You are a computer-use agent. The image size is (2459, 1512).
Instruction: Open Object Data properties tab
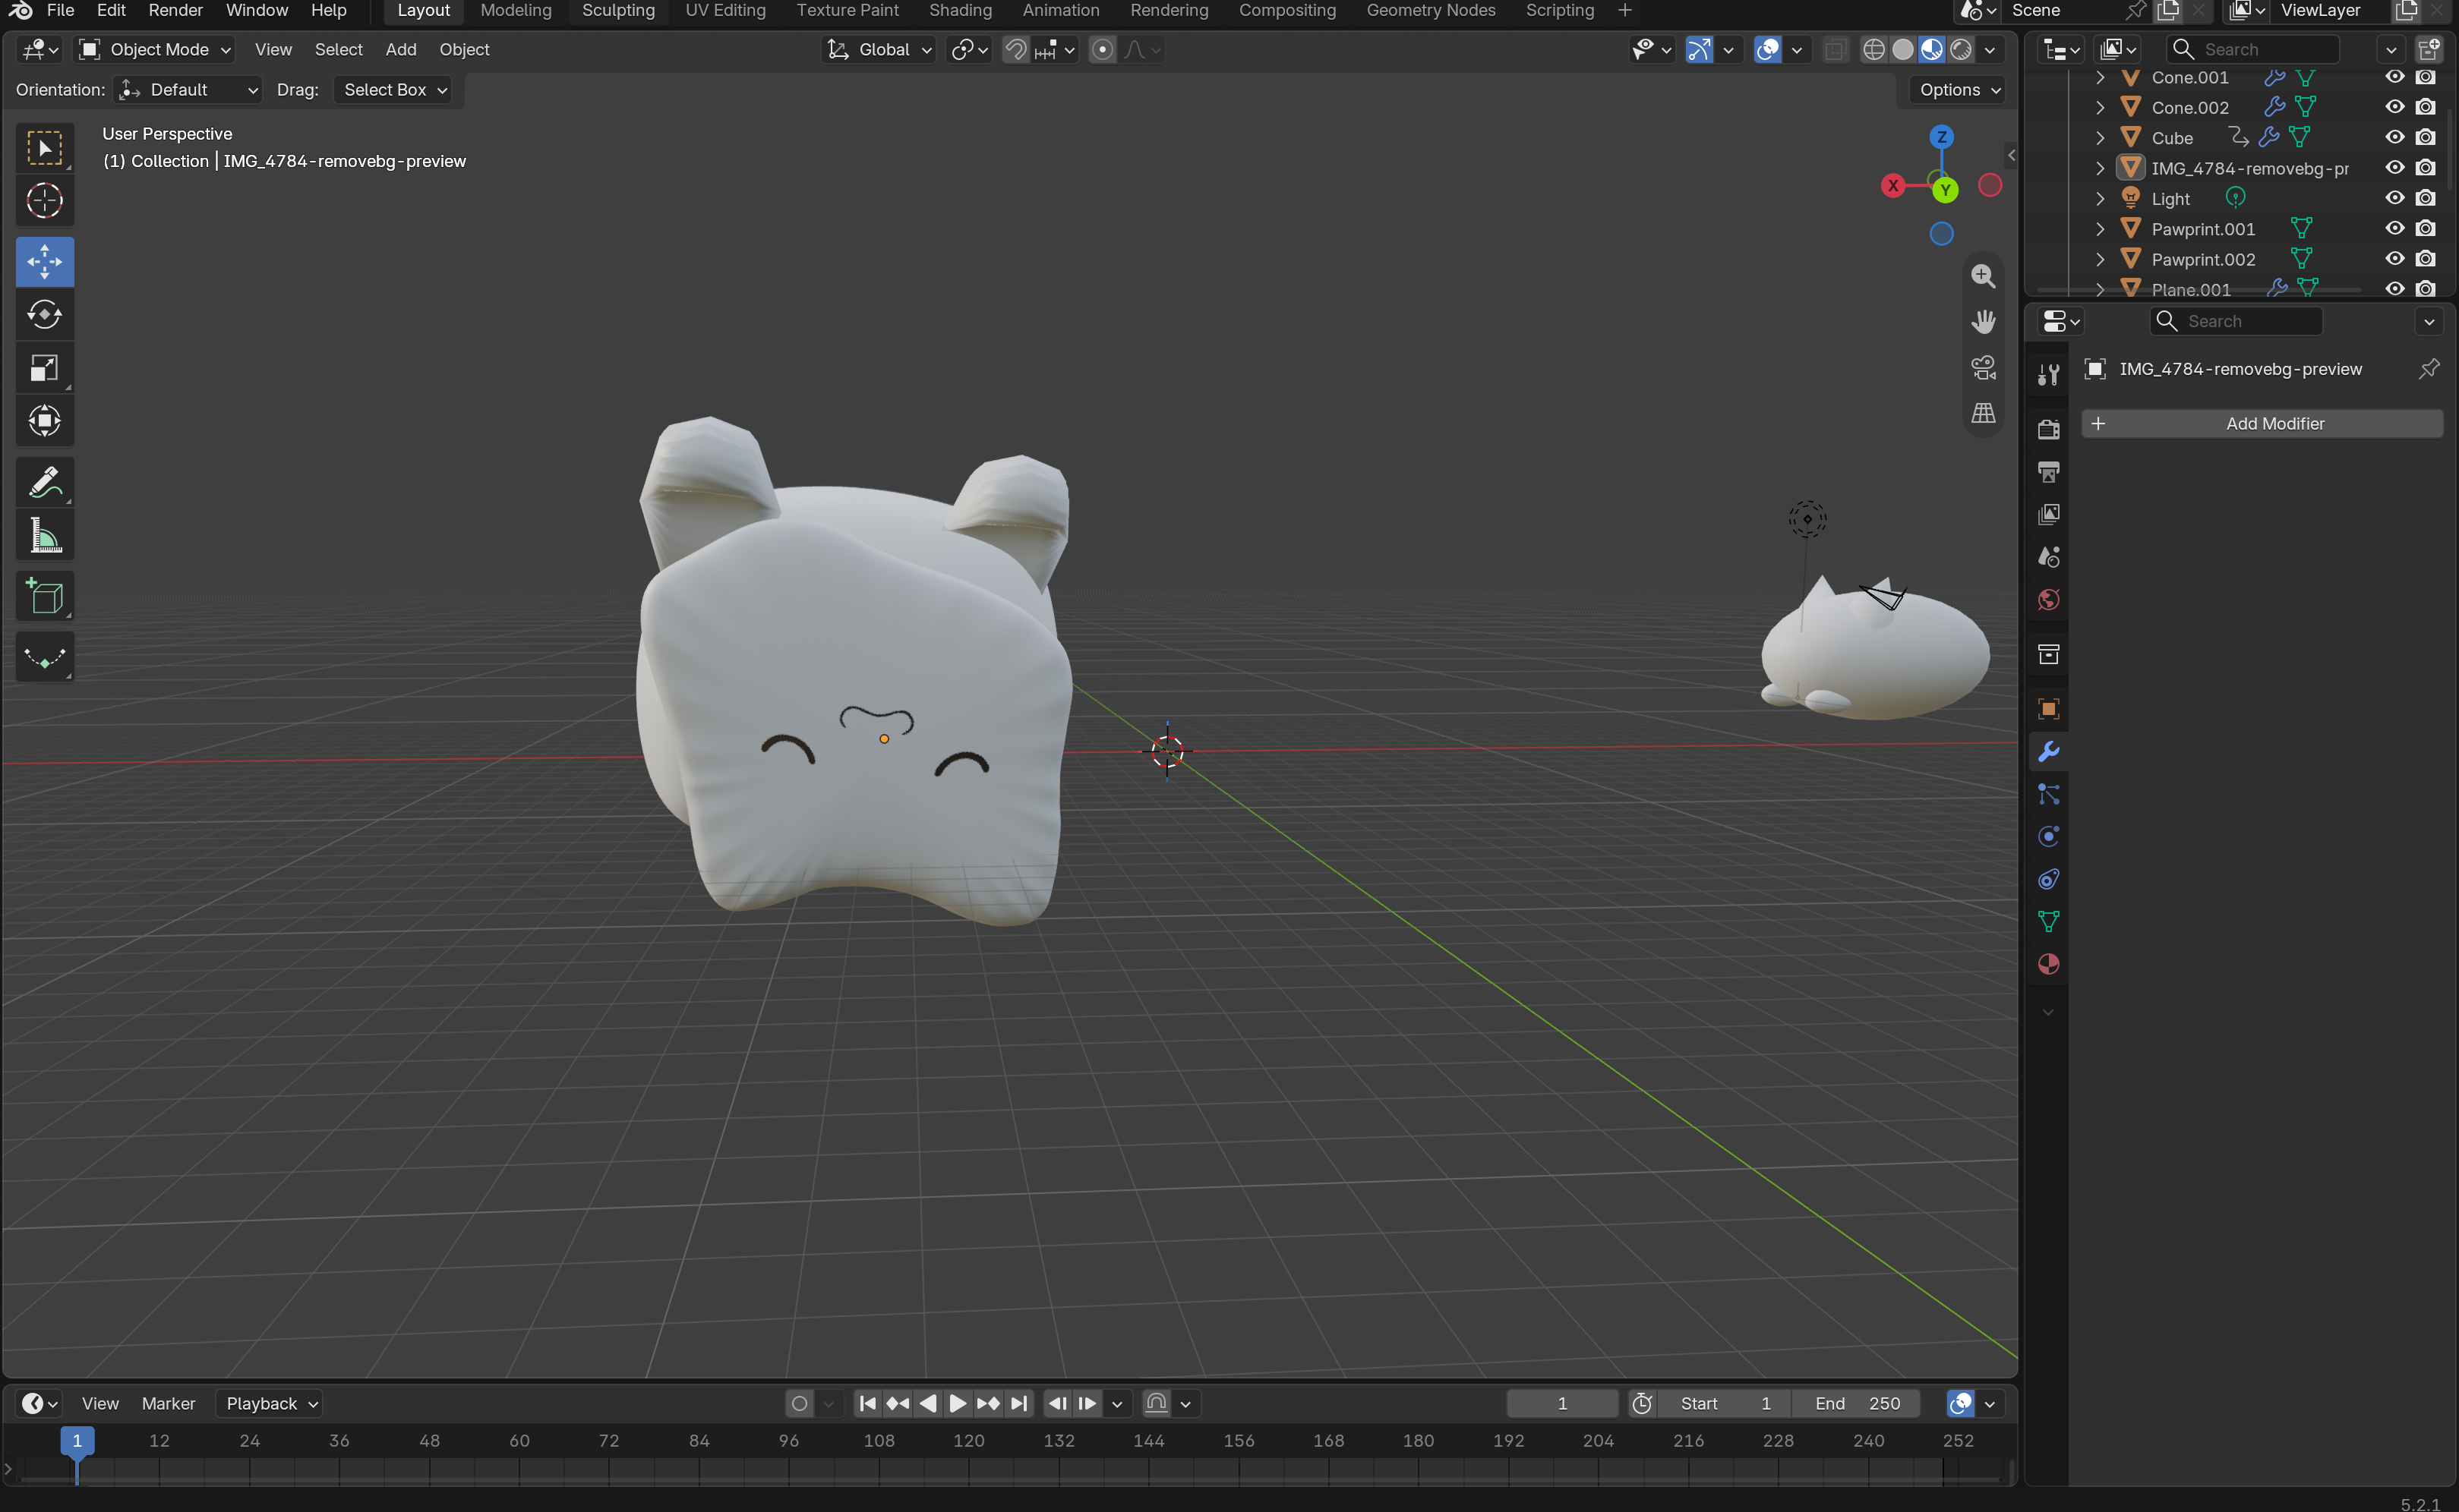[x=2048, y=921]
